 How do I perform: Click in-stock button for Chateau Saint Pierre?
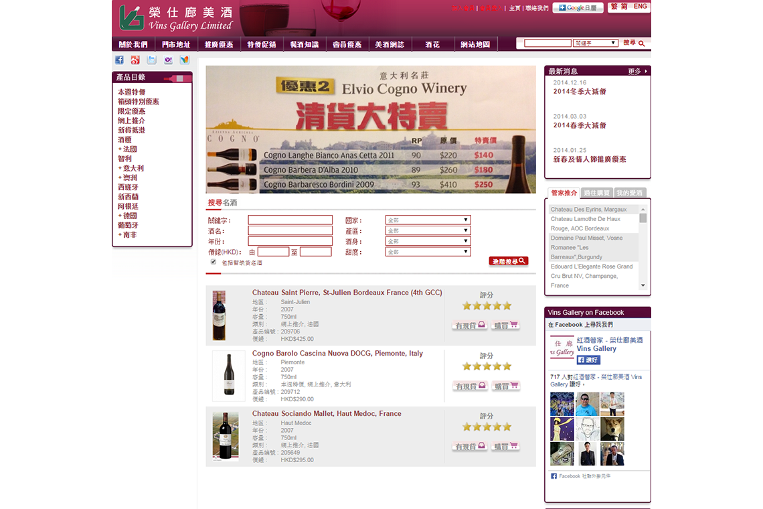click(x=470, y=325)
